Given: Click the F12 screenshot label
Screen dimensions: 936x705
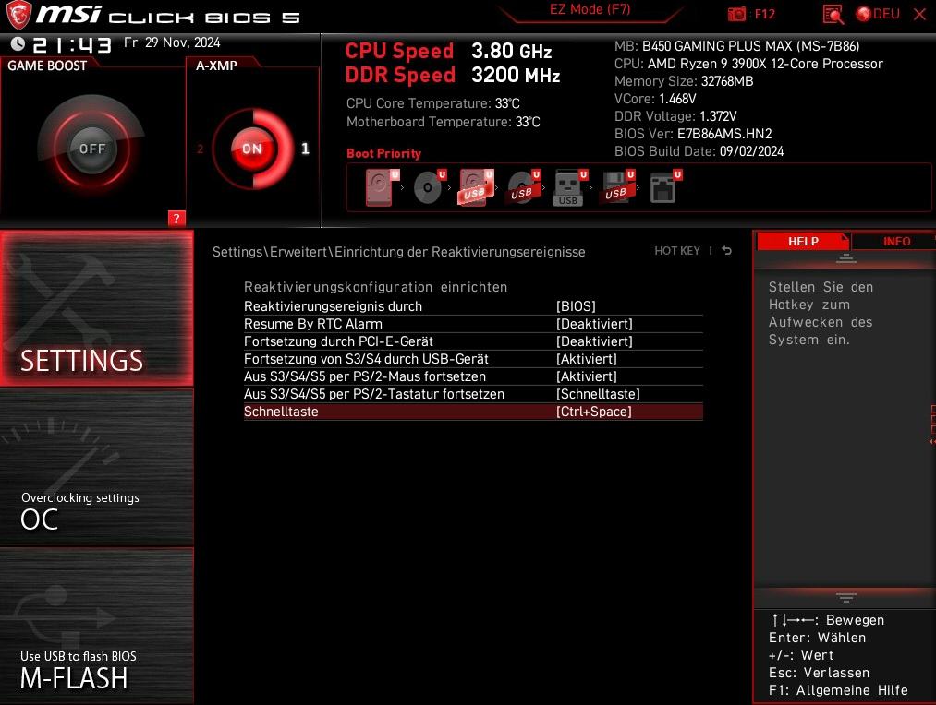Looking at the screenshot, I should [765, 14].
